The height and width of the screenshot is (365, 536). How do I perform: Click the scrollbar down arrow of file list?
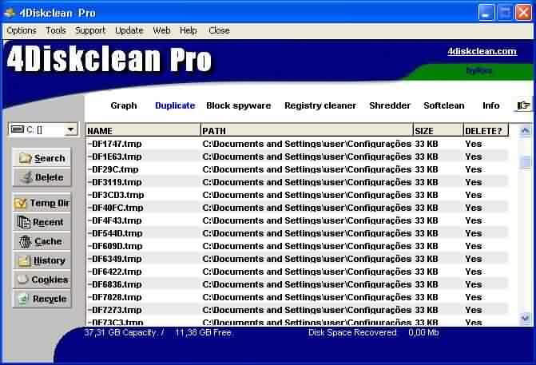(x=525, y=318)
